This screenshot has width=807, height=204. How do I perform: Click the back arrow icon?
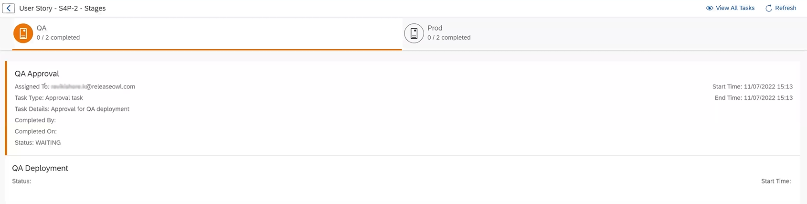click(x=9, y=8)
